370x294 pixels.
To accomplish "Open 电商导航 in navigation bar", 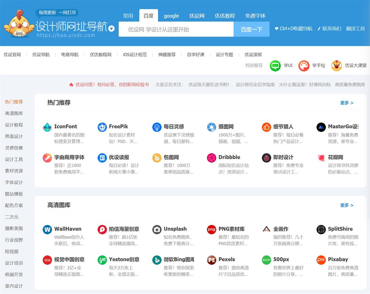I will click(x=70, y=55).
